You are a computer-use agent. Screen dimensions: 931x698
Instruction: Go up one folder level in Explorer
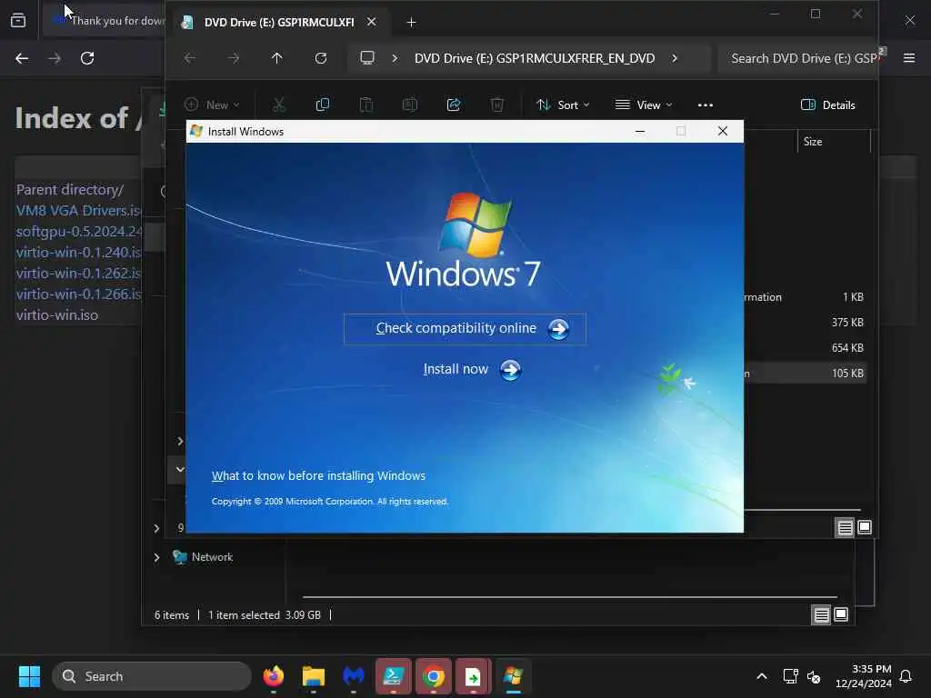point(276,58)
